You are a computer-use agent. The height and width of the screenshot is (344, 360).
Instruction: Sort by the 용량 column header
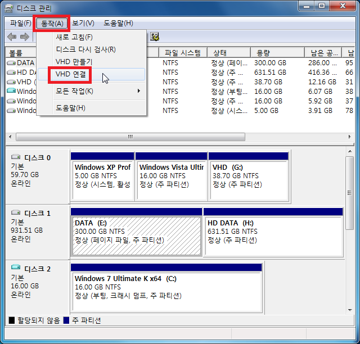click(x=277, y=53)
